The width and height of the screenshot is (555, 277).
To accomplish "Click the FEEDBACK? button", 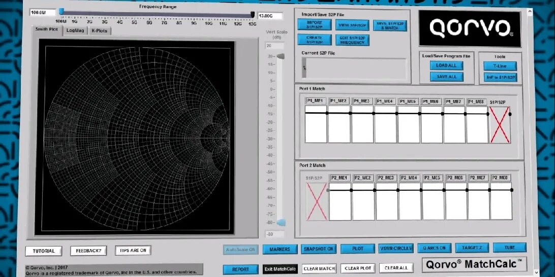I will [88, 251].
